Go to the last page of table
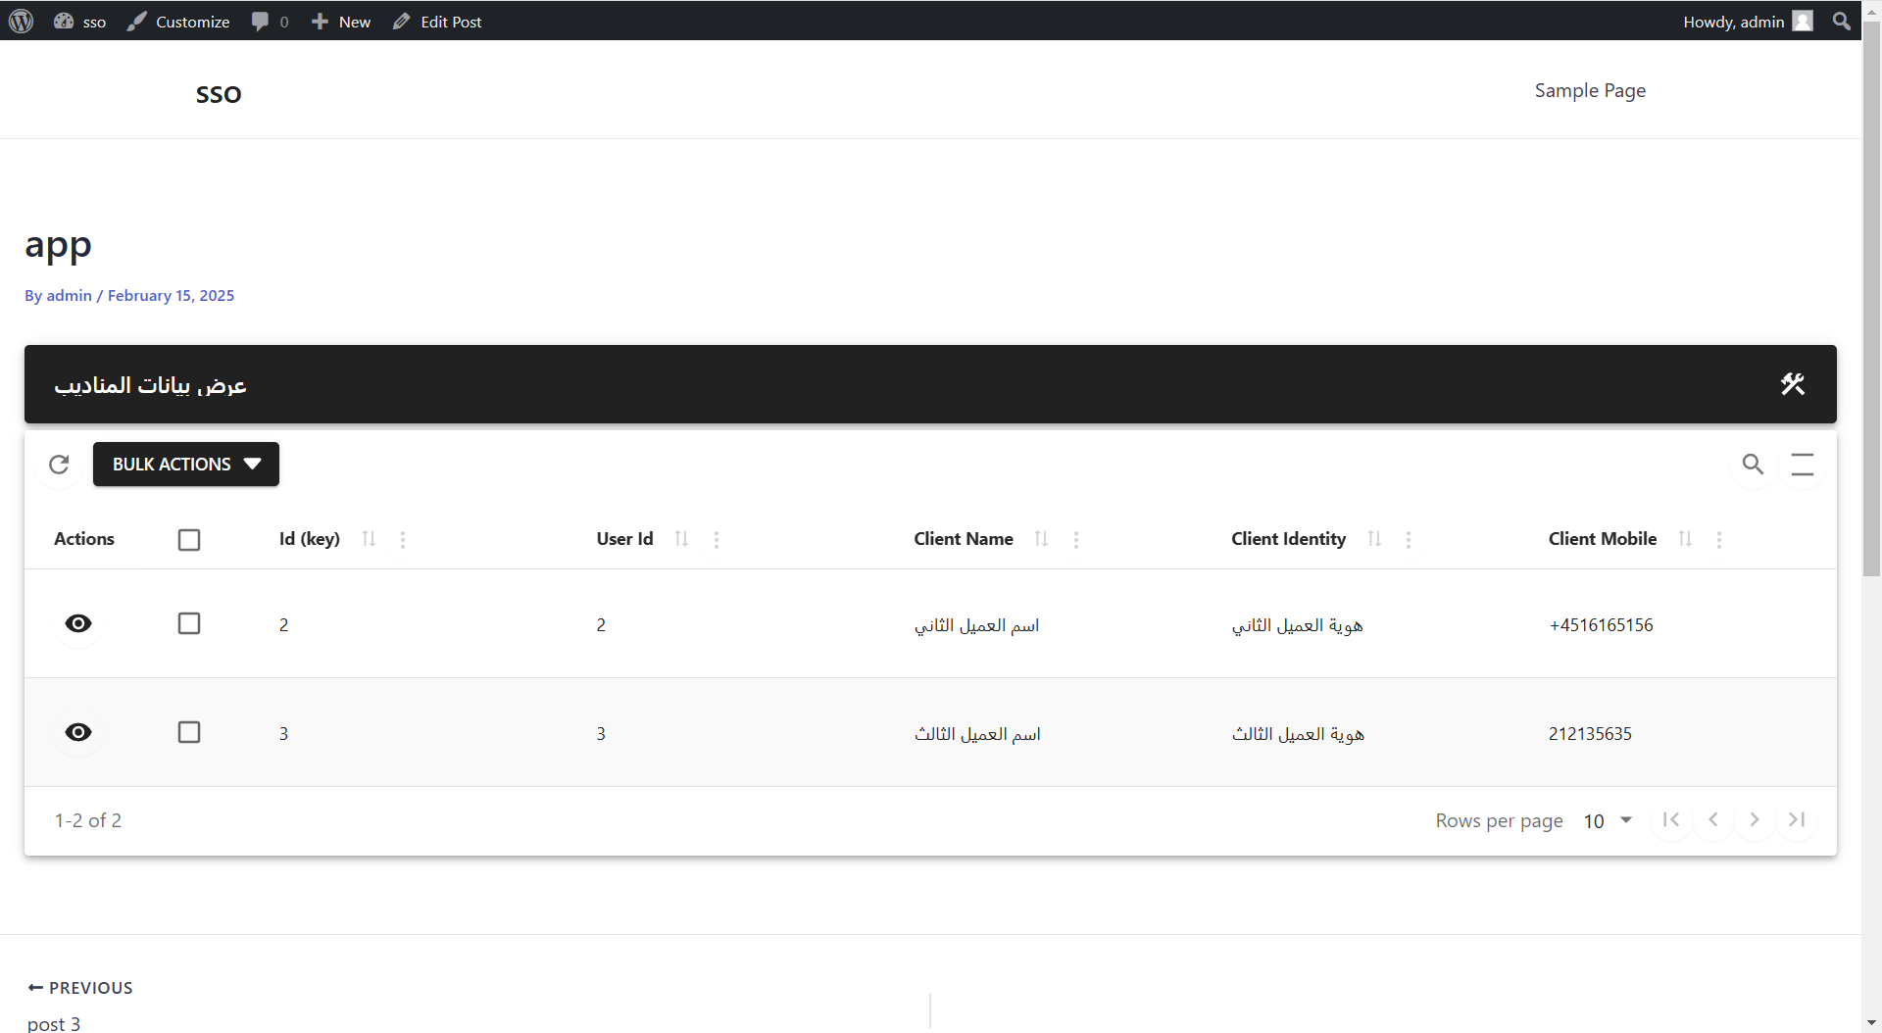Viewport: 1882px width, 1033px height. click(1796, 820)
